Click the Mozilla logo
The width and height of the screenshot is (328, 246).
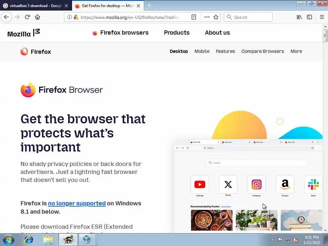pyautogui.click(x=24, y=33)
